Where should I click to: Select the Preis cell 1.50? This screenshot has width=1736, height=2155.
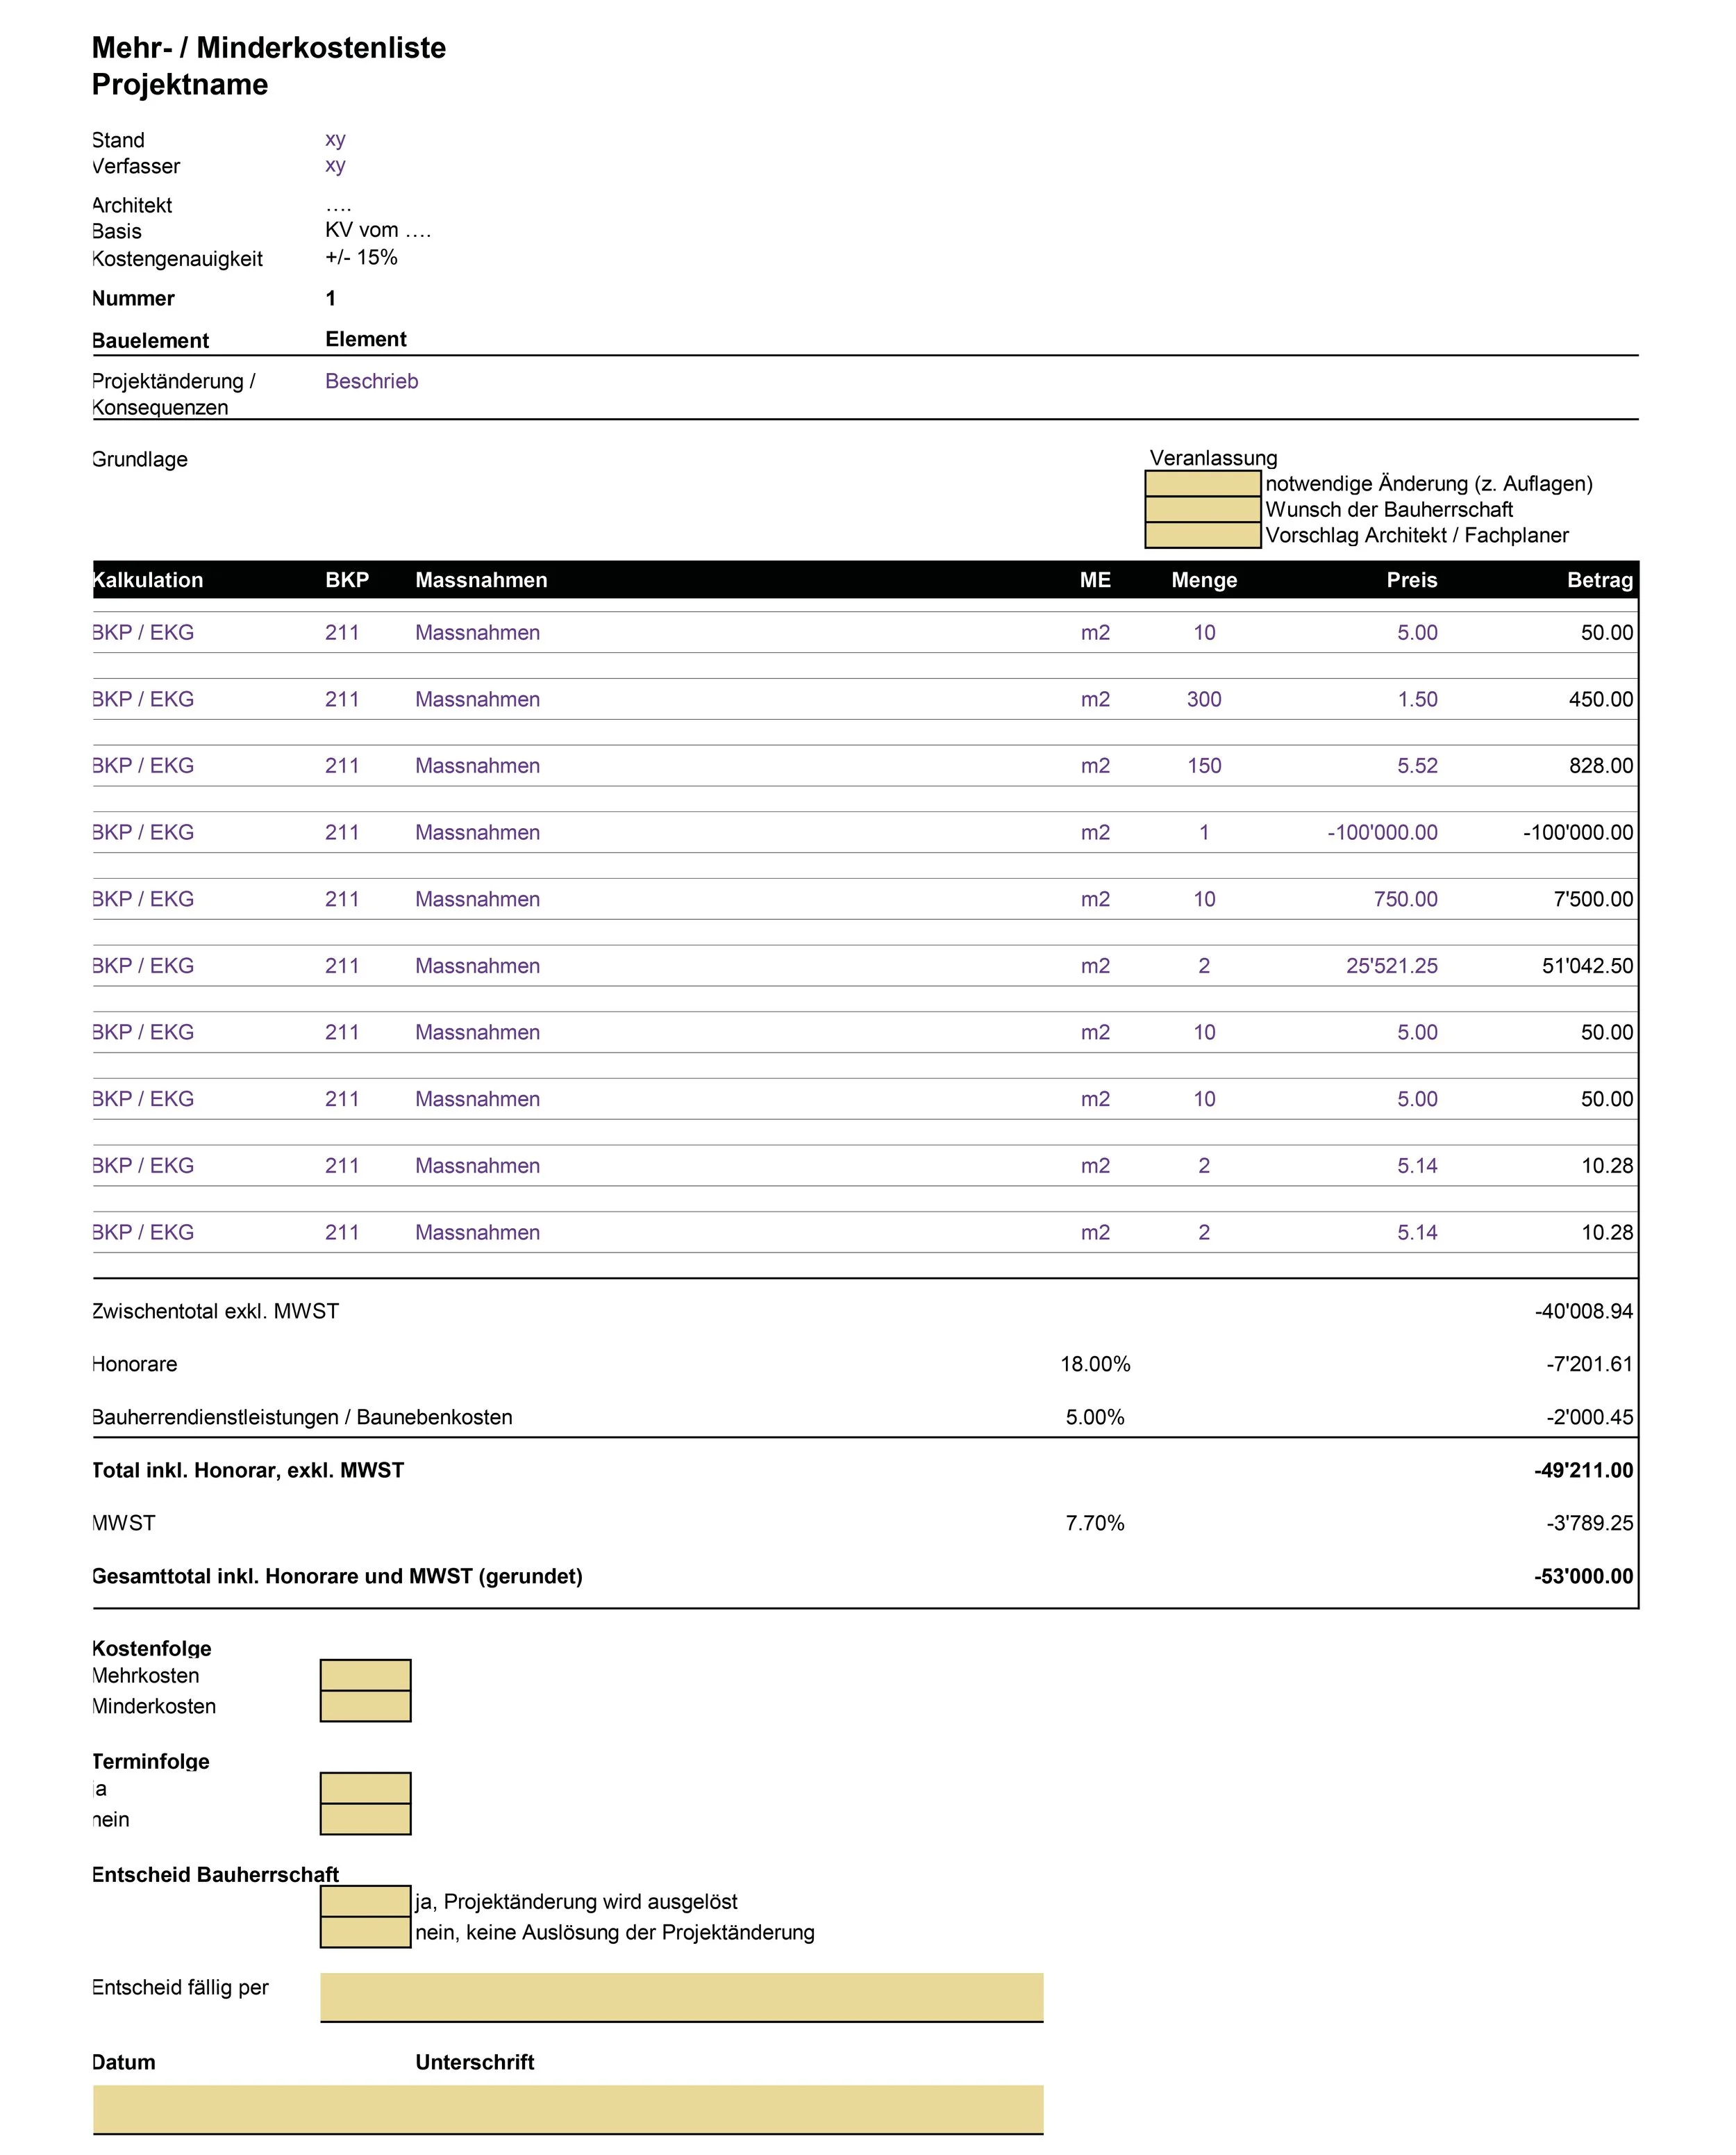1417,700
